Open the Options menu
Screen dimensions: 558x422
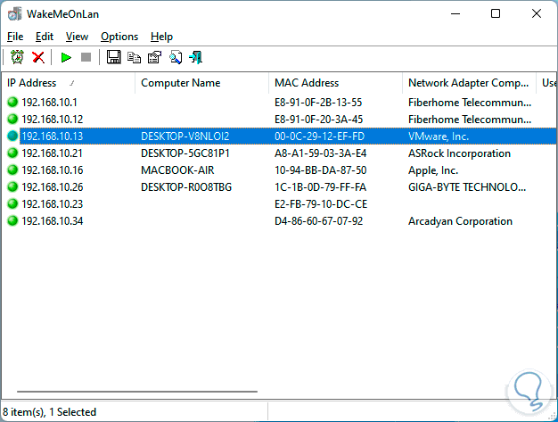click(x=119, y=37)
